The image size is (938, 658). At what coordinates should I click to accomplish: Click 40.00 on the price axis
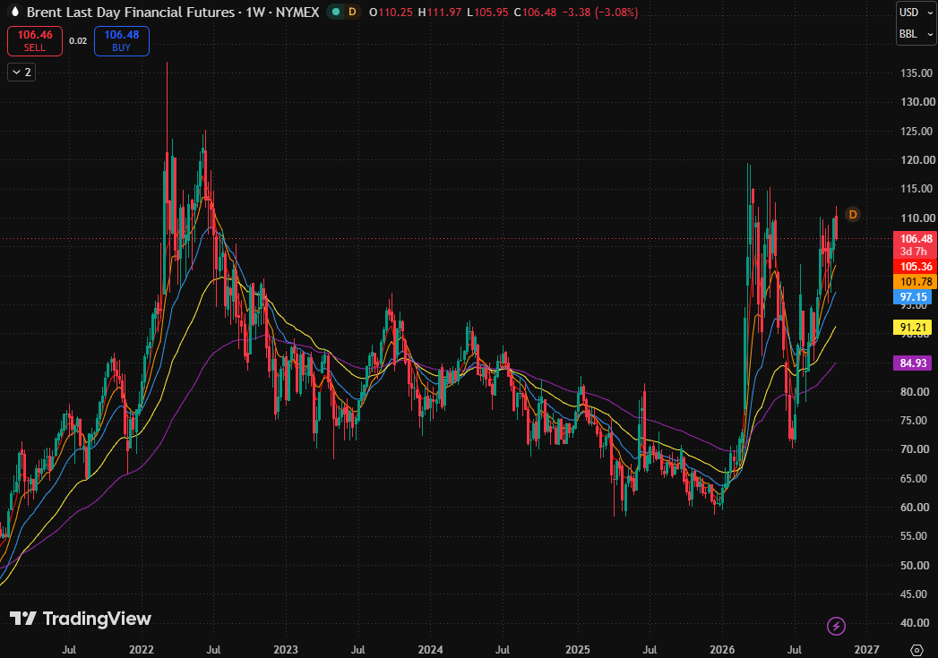click(914, 623)
